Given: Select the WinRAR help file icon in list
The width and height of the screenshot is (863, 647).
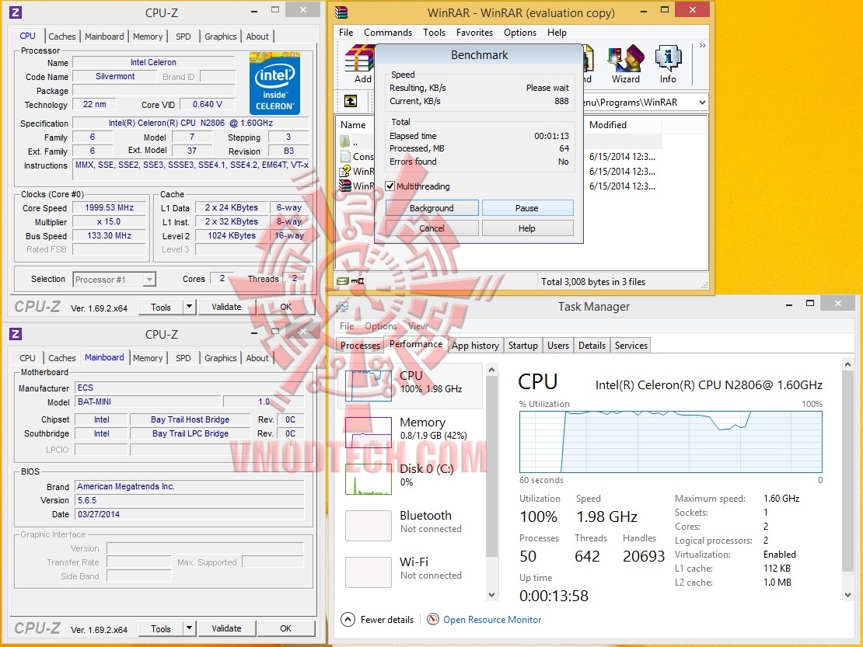Looking at the screenshot, I should point(345,171).
